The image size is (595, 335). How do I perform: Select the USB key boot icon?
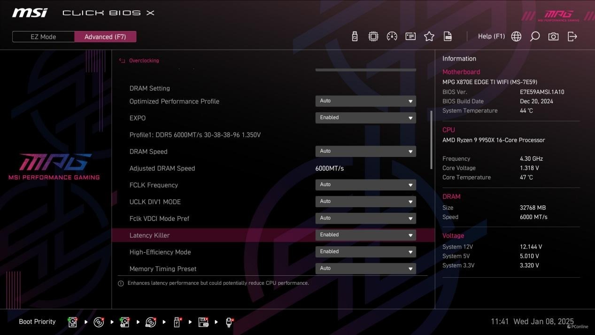tap(177, 322)
